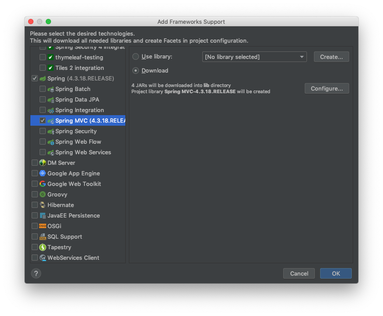Click the Cancel button

click(299, 273)
